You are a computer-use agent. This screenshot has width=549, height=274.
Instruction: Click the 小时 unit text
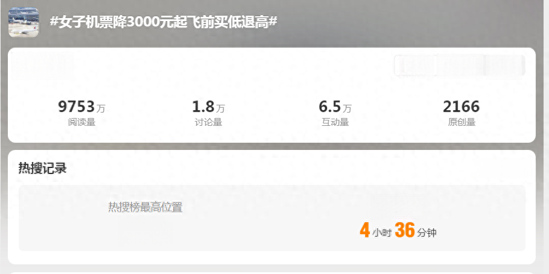point(382,233)
